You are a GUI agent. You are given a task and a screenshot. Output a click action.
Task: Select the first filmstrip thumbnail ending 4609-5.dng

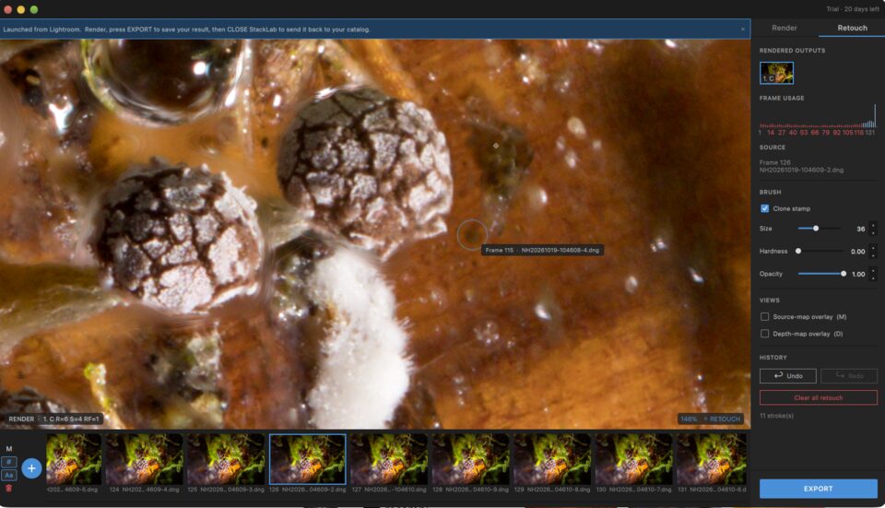coord(74,459)
